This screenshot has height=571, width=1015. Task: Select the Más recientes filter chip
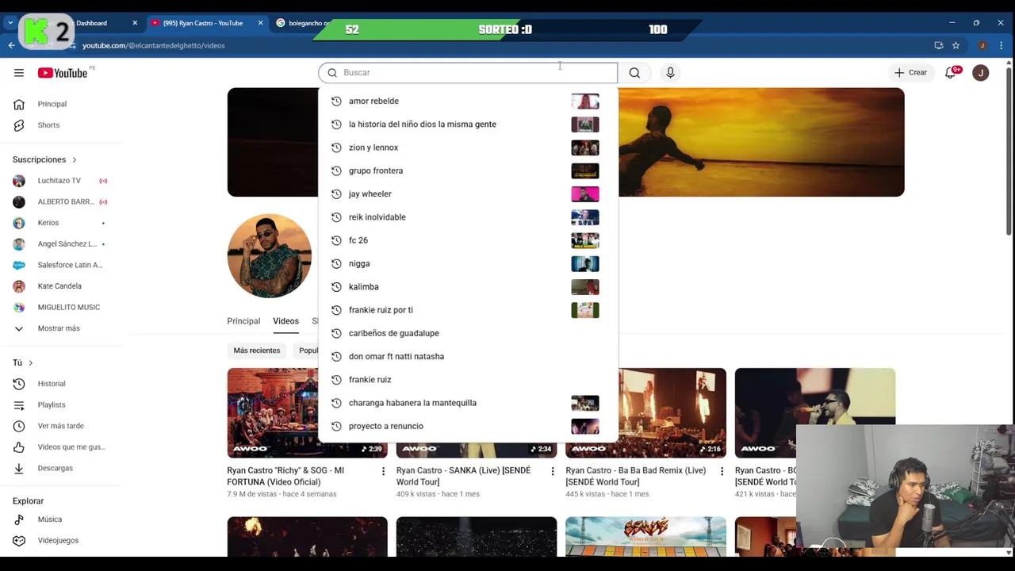(x=256, y=351)
